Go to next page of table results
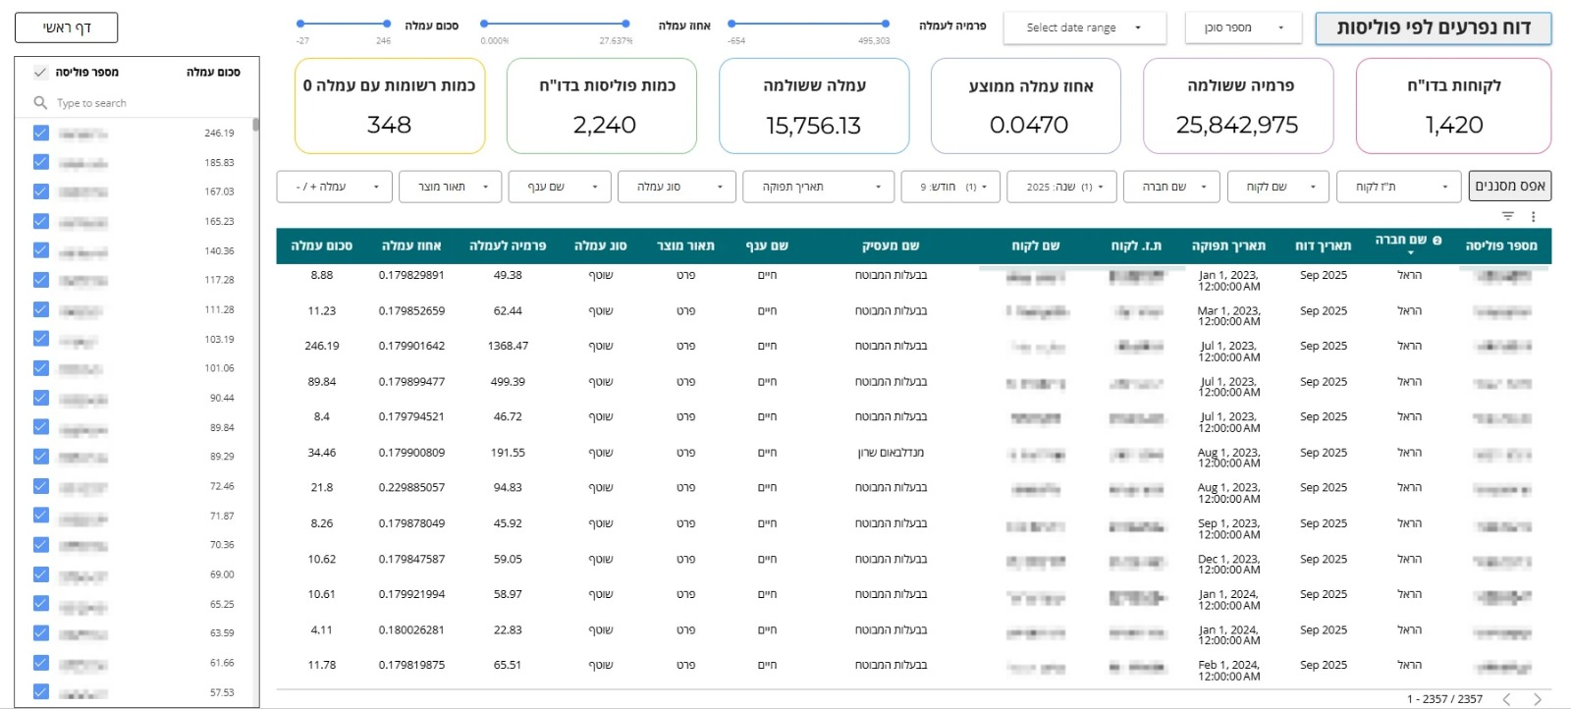The height and width of the screenshot is (709, 1571). [1538, 699]
